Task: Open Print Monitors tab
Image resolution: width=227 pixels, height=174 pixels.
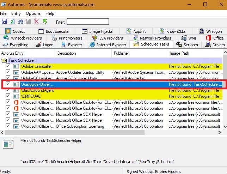Action: coord(67,38)
